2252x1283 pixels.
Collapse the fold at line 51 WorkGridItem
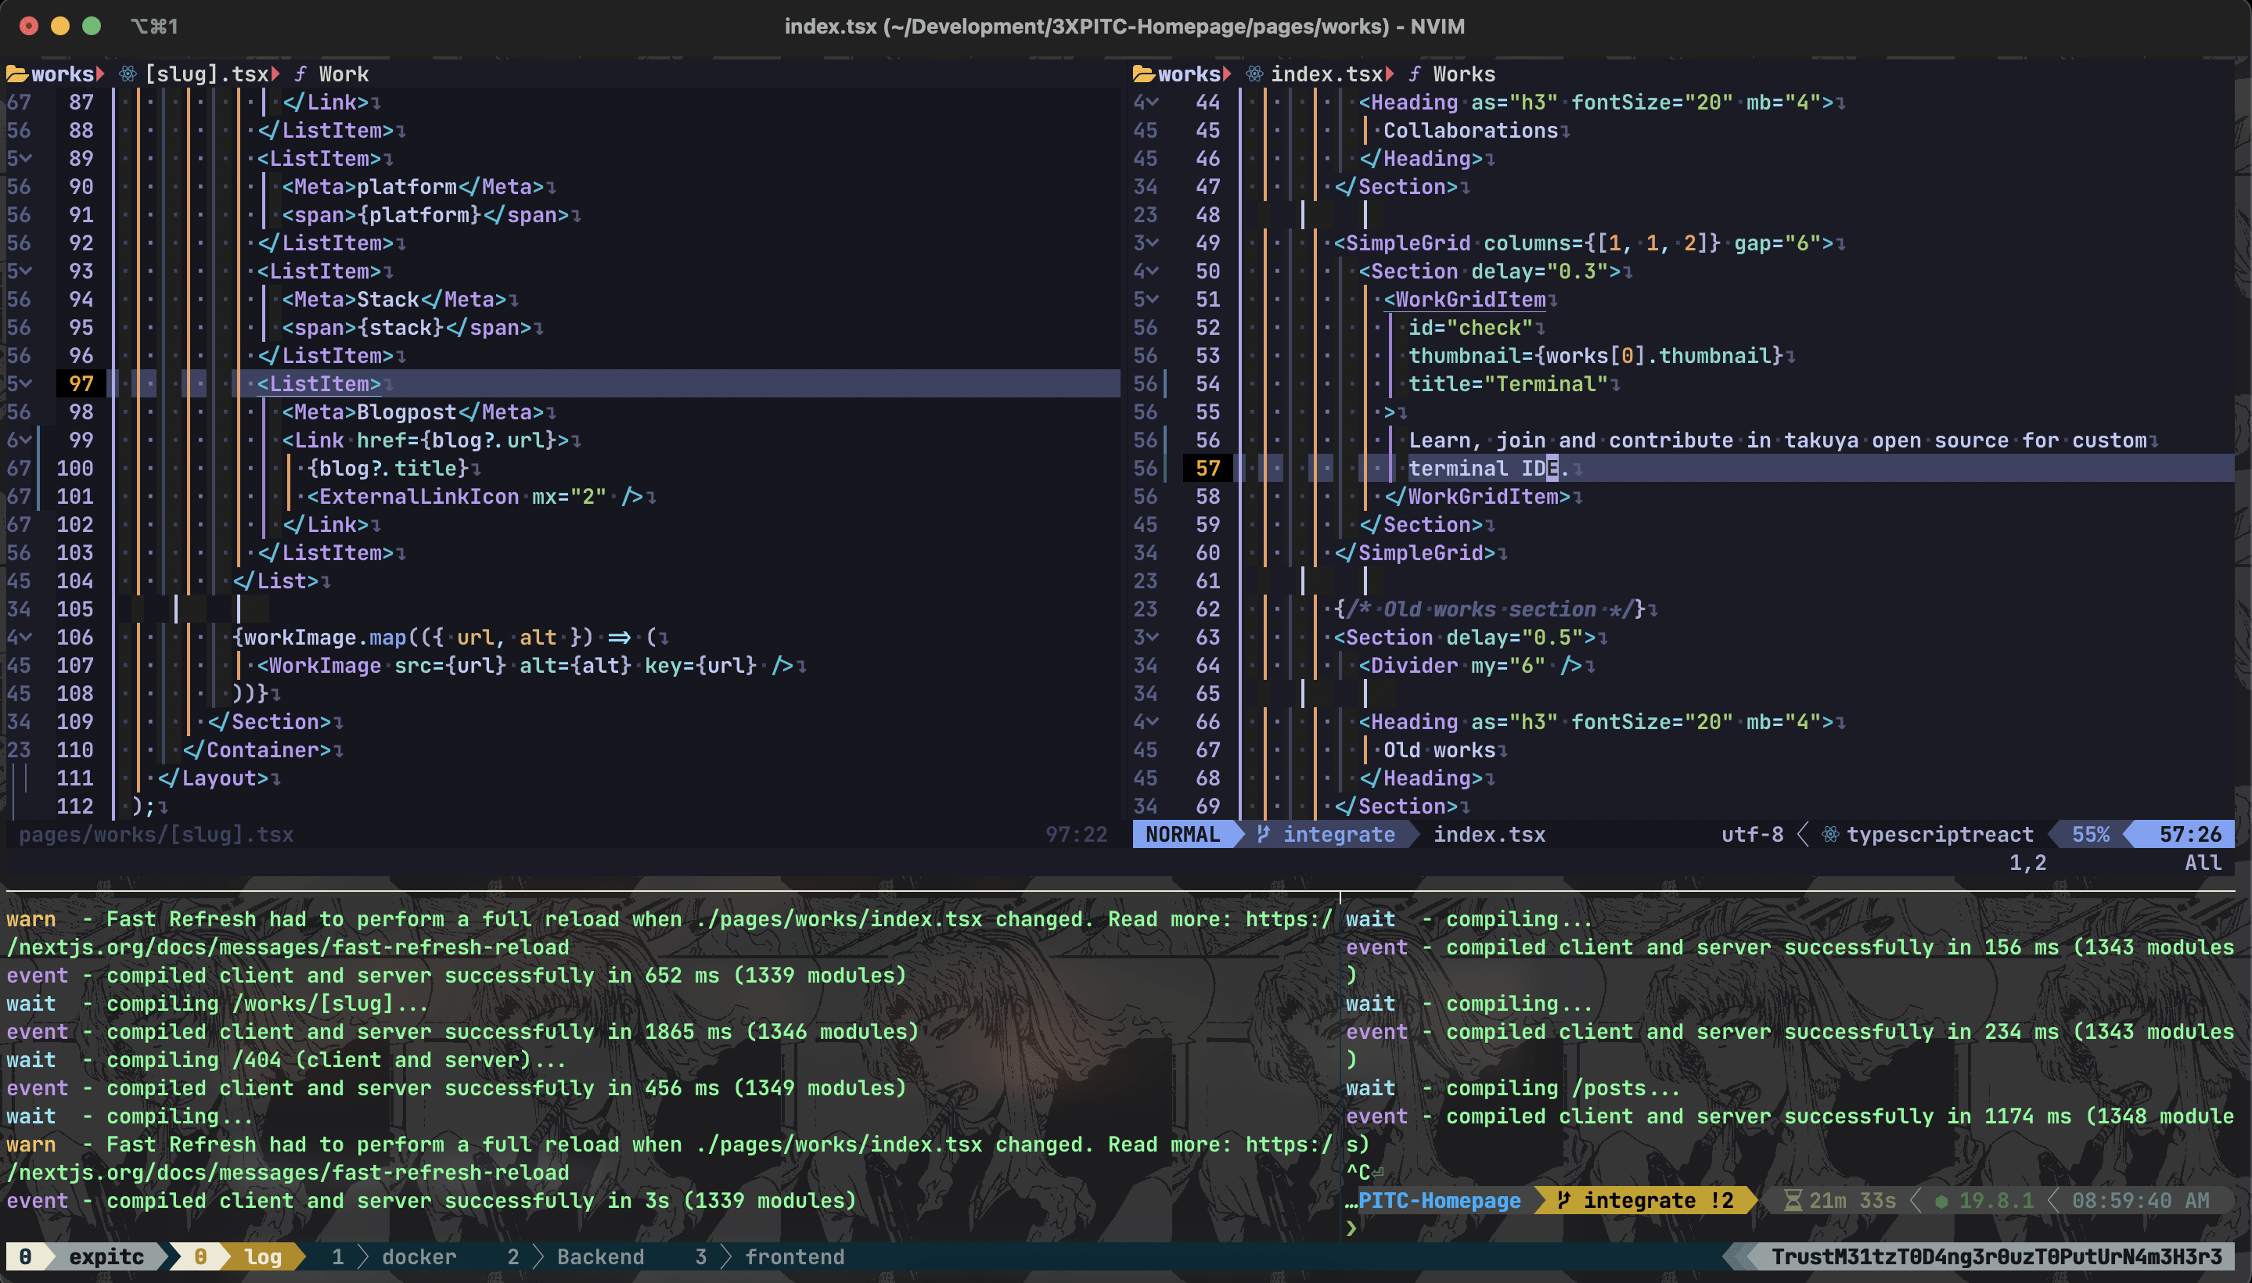[1153, 300]
